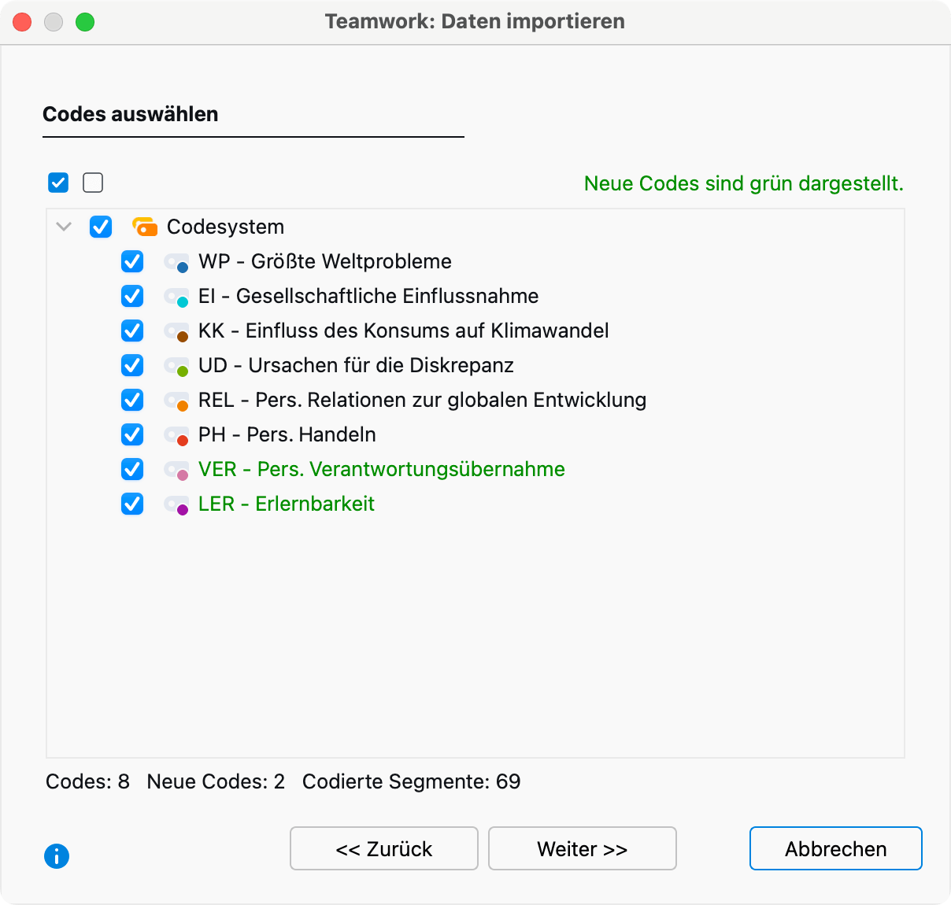Click the EI code icon with cyan dot
Viewport: 951px width, 905px height.
click(x=176, y=297)
